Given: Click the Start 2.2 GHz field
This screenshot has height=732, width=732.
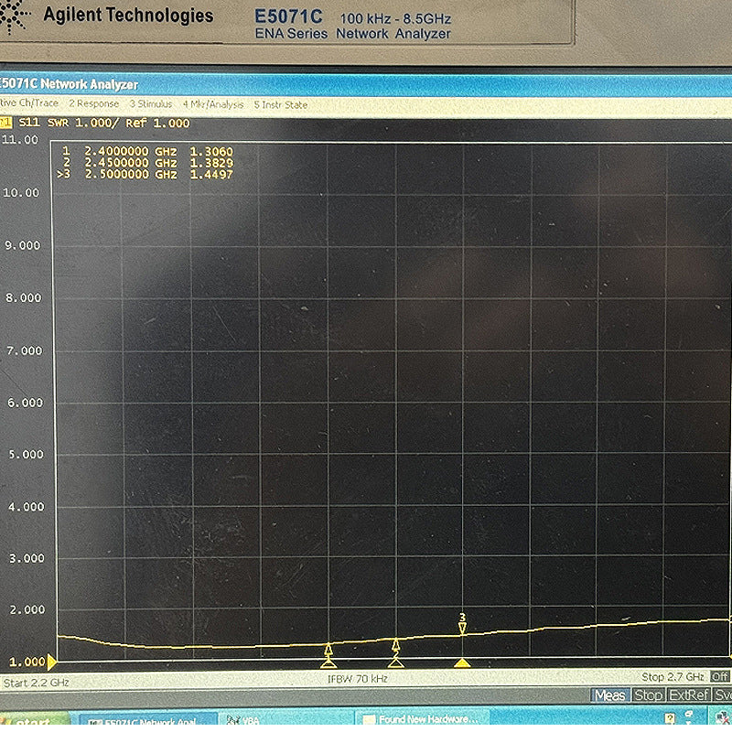Looking at the screenshot, I should (37, 683).
